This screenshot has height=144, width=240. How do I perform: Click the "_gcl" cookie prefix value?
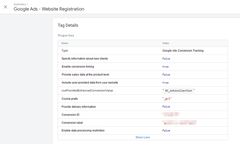pos(167,99)
